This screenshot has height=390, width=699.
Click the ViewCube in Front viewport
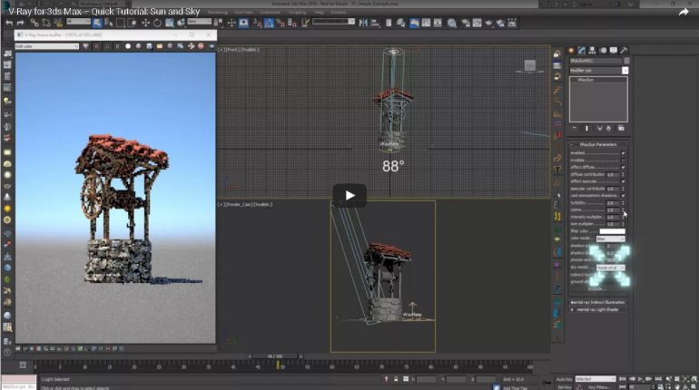(529, 65)
